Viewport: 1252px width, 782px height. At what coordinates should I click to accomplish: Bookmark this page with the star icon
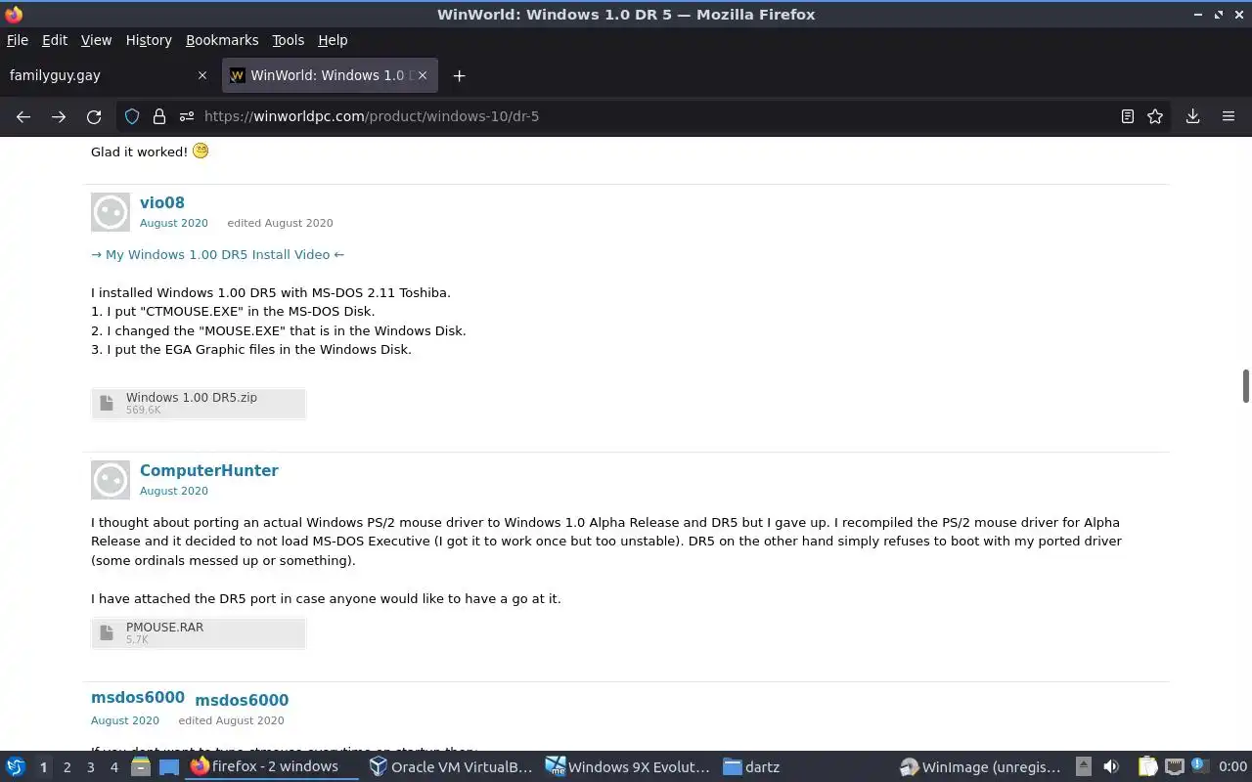tap(1155, 116)
